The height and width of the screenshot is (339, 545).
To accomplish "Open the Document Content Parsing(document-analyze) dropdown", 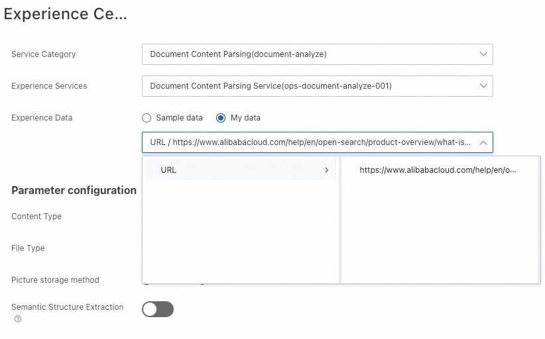I will [312, 54].
